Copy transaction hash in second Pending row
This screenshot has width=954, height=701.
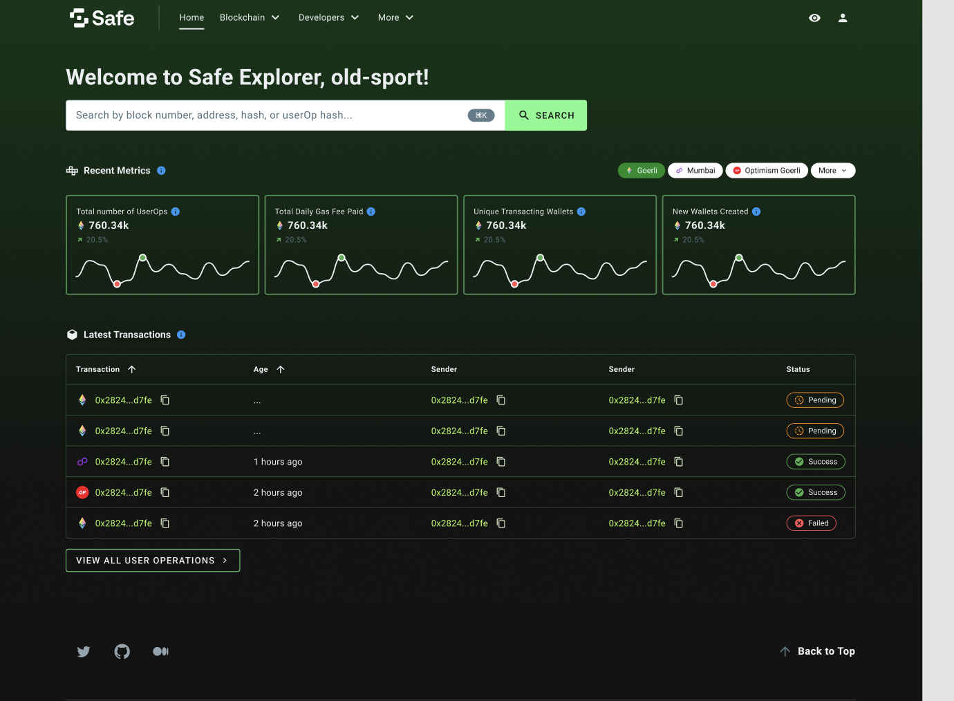165,431
